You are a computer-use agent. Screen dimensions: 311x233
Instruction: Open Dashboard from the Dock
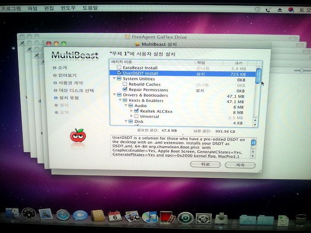(x=29, y=214)
